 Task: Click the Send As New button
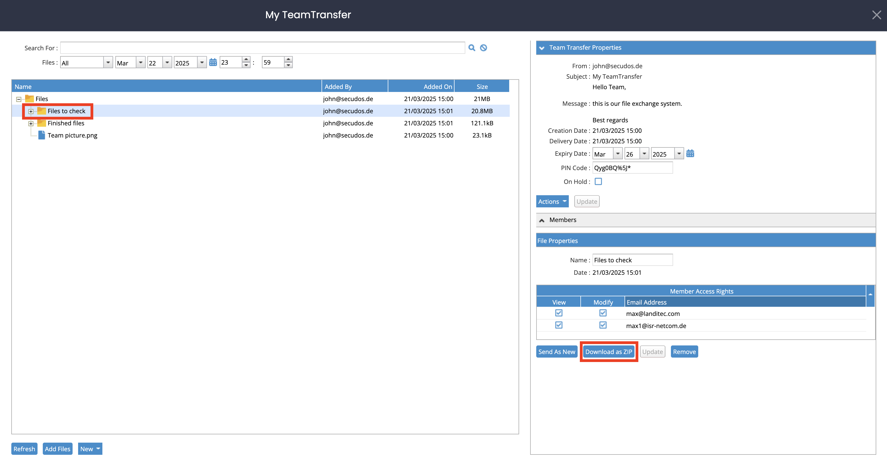[x=556, y=351]
